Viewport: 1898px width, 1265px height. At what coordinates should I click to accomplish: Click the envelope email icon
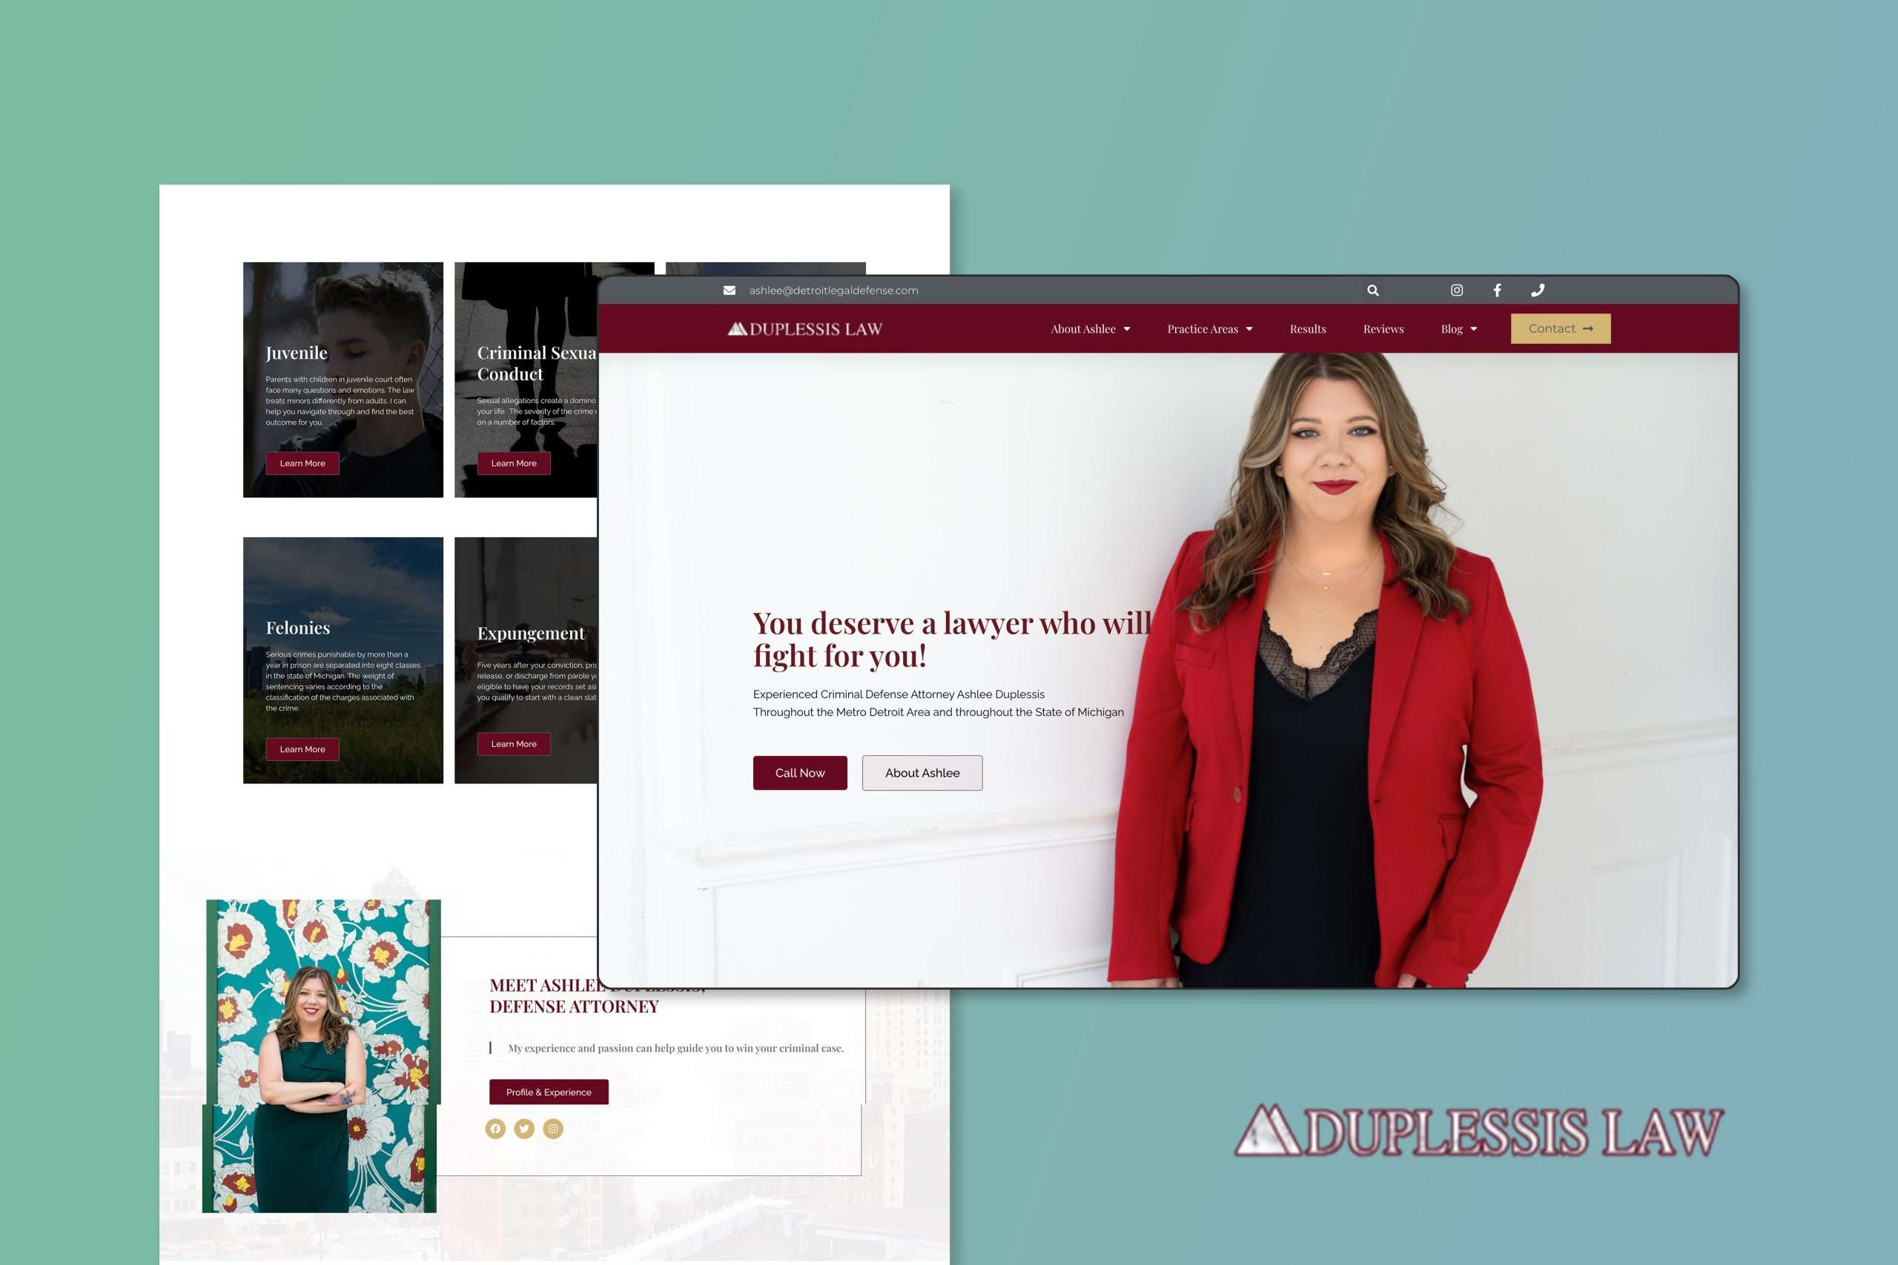tap(729, 290)
